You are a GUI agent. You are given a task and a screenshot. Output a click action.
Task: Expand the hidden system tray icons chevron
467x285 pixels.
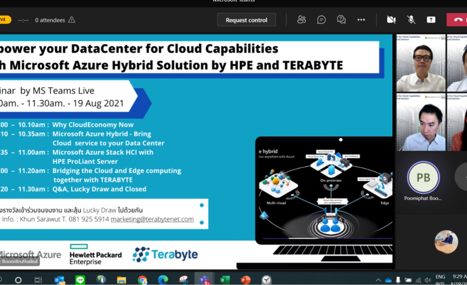[x=378, y=280]
